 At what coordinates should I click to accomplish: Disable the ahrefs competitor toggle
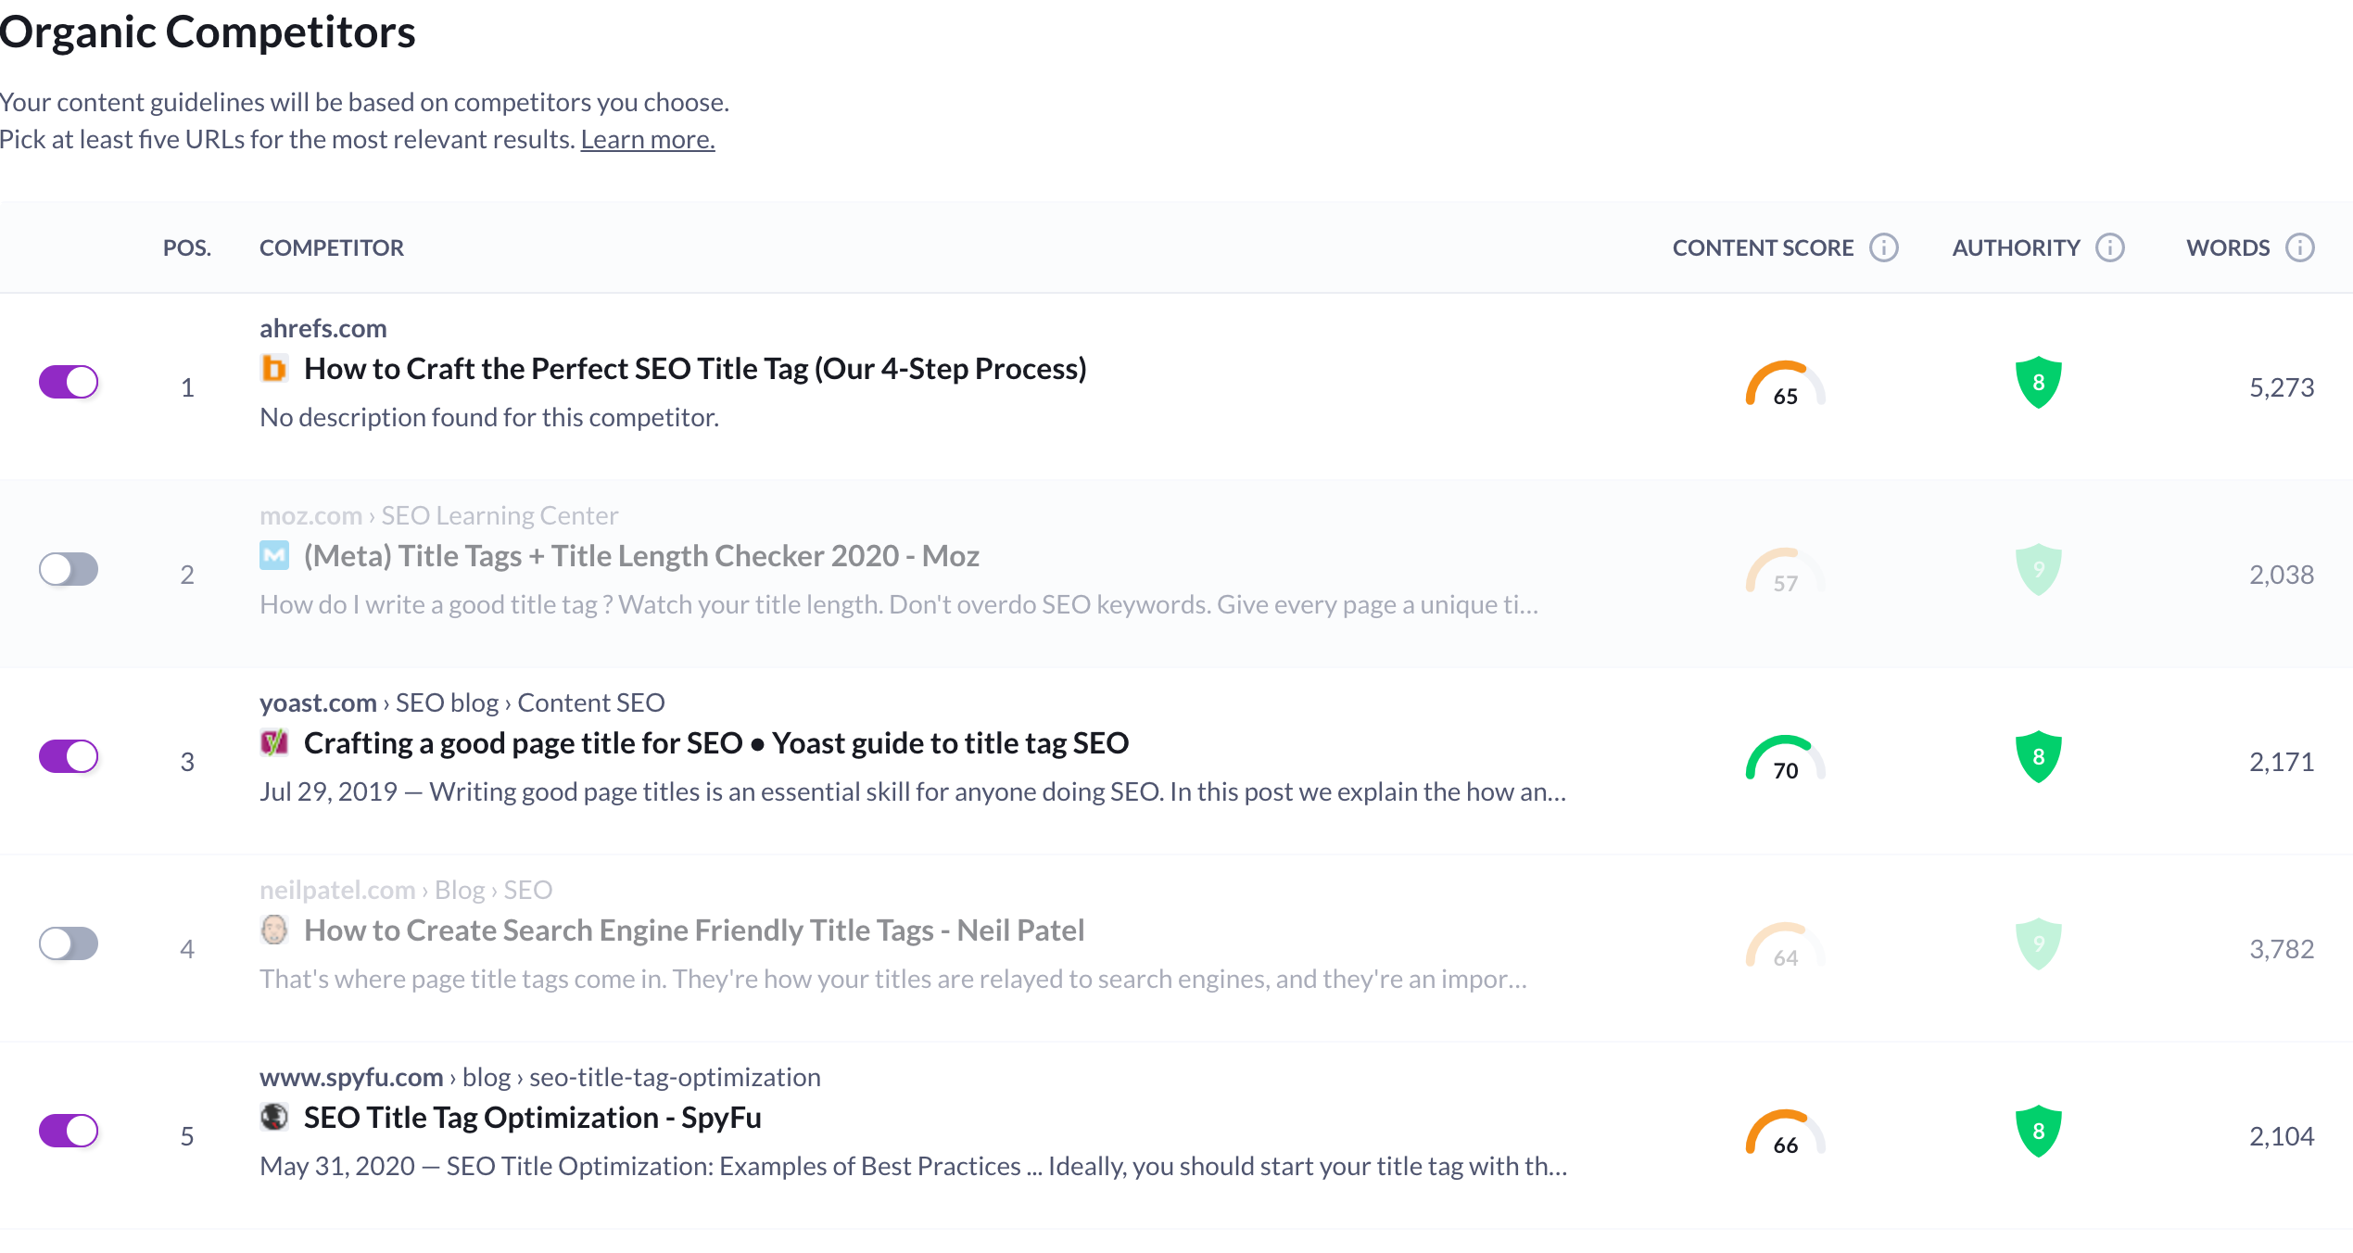69,381
